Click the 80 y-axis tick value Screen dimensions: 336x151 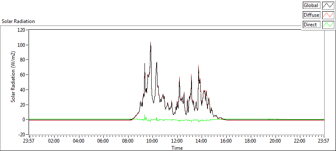tap(23, 60)
